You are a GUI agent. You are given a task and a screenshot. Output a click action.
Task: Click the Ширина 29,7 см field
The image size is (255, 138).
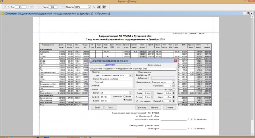(x=106, y=97)
